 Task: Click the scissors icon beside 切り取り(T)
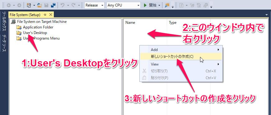(144, 71)
